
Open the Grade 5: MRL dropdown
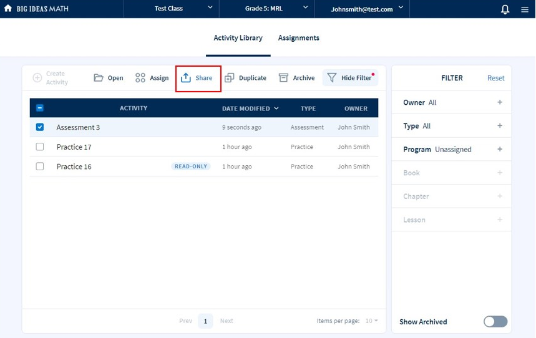click(266, 9)
